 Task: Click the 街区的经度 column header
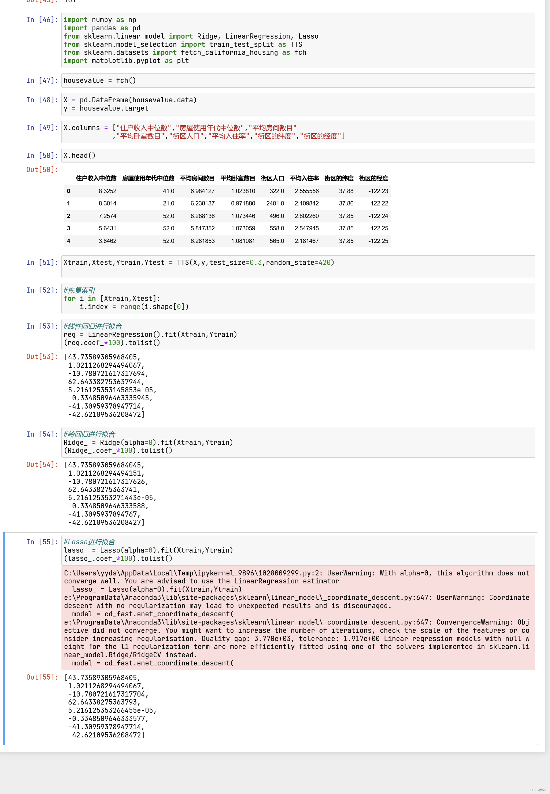coord(373,178)
